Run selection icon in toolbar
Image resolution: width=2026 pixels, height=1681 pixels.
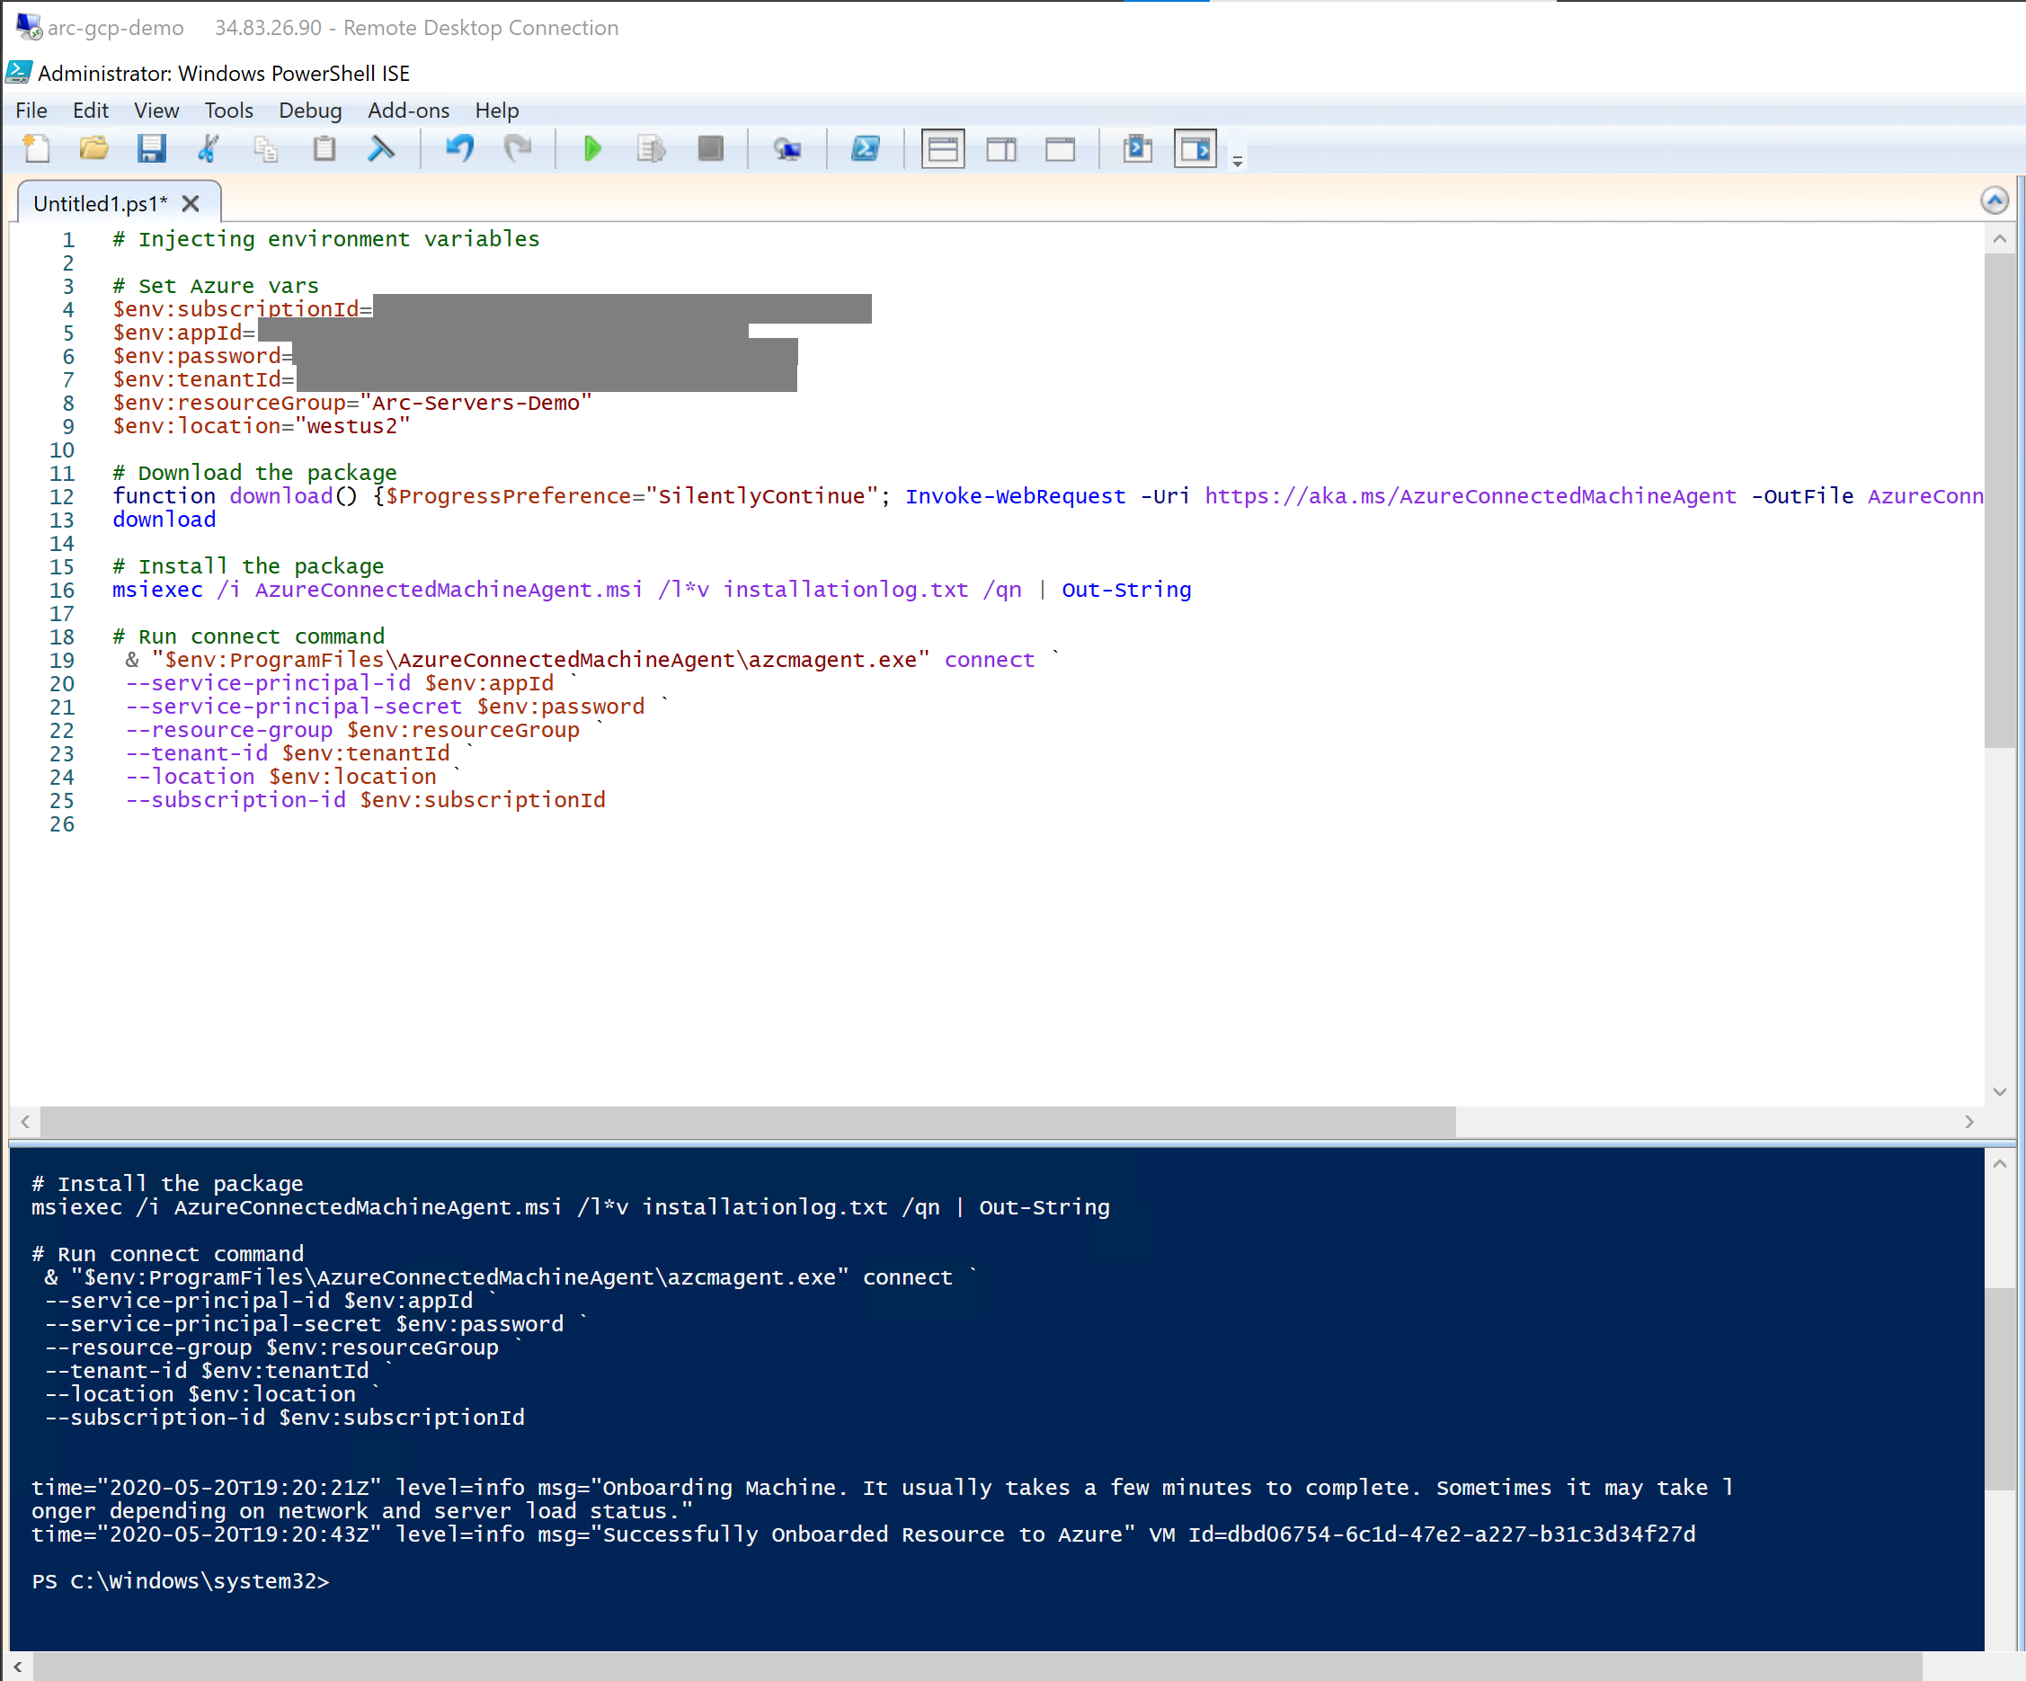click(x=651, y=148)
